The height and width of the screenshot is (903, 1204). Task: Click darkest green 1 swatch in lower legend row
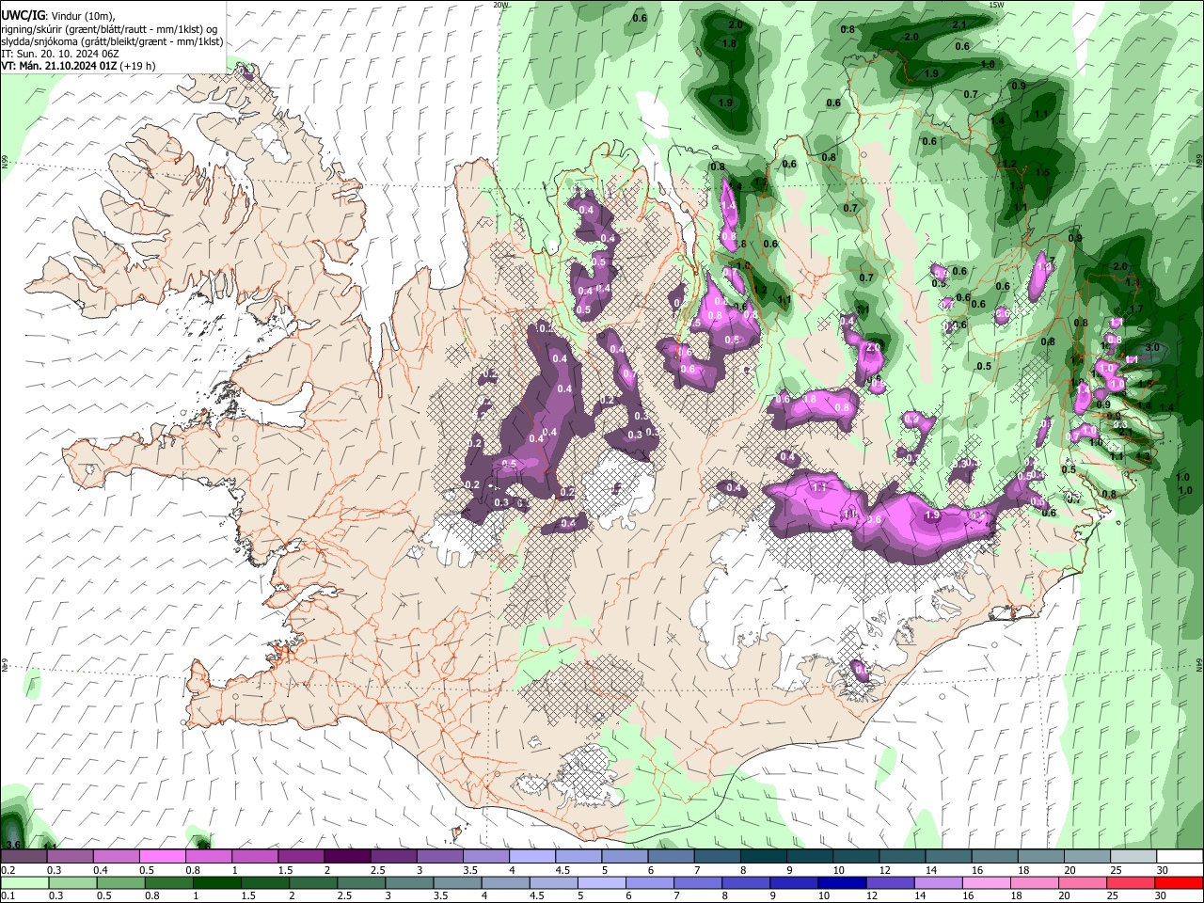pyautogui.click(x=216, y=883)
